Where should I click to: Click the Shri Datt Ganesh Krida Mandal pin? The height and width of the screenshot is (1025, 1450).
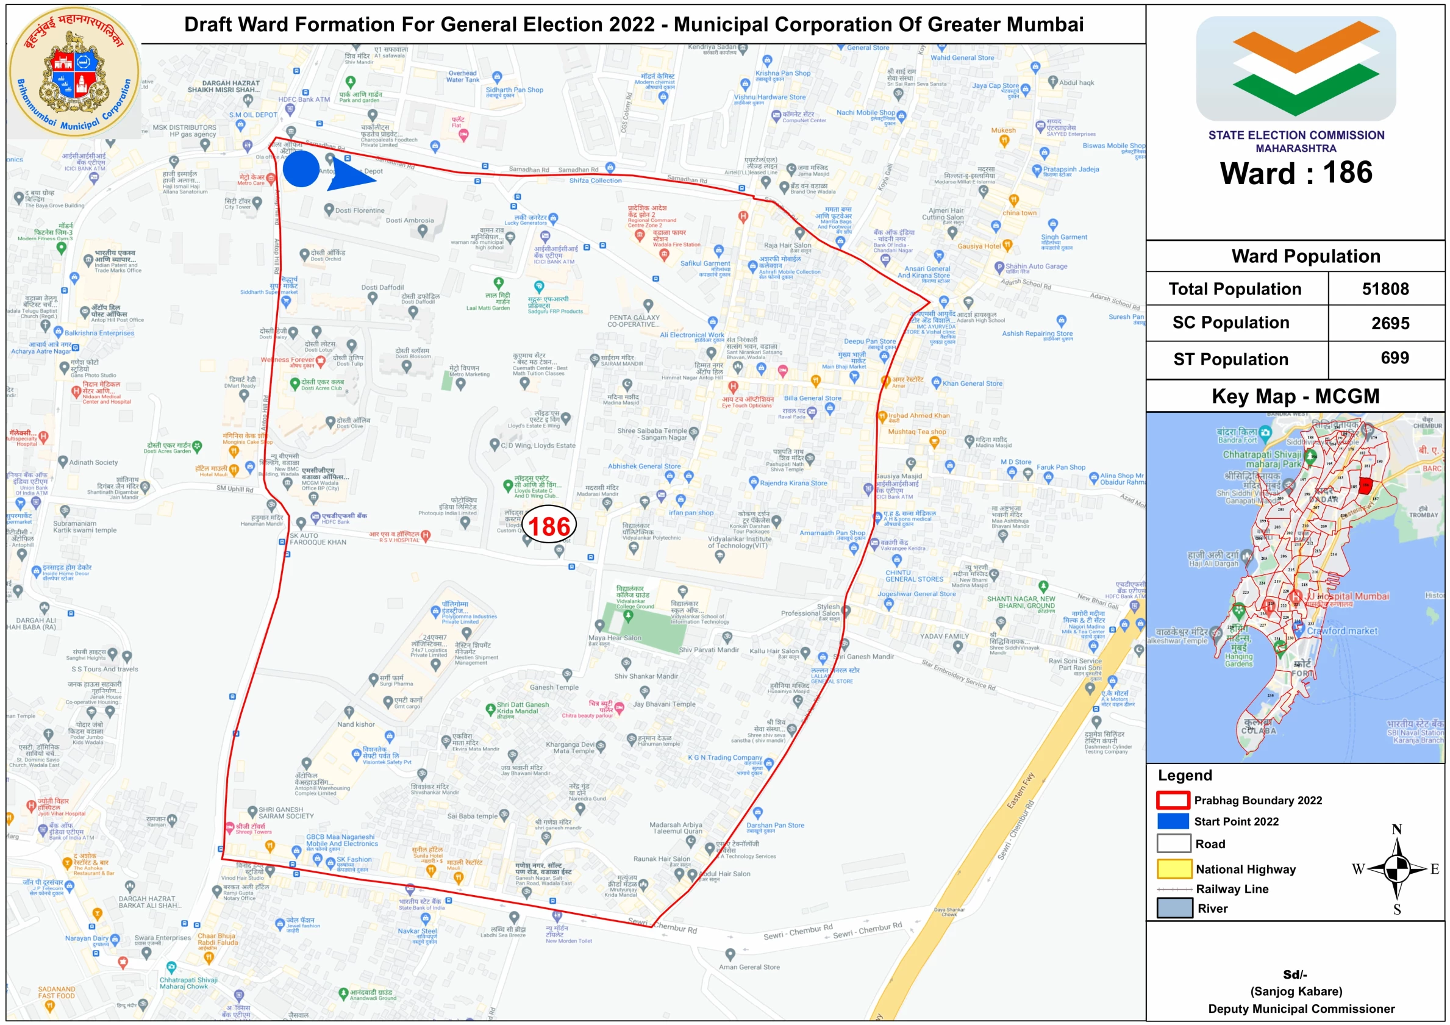point(490,709)
